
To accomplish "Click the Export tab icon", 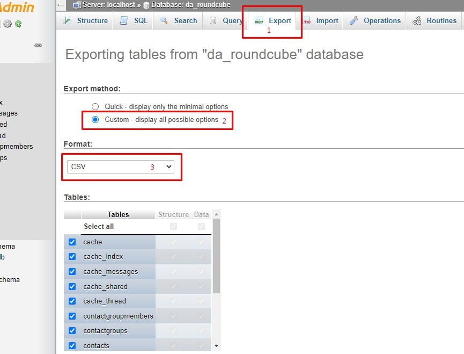I will tap(259, 20).
